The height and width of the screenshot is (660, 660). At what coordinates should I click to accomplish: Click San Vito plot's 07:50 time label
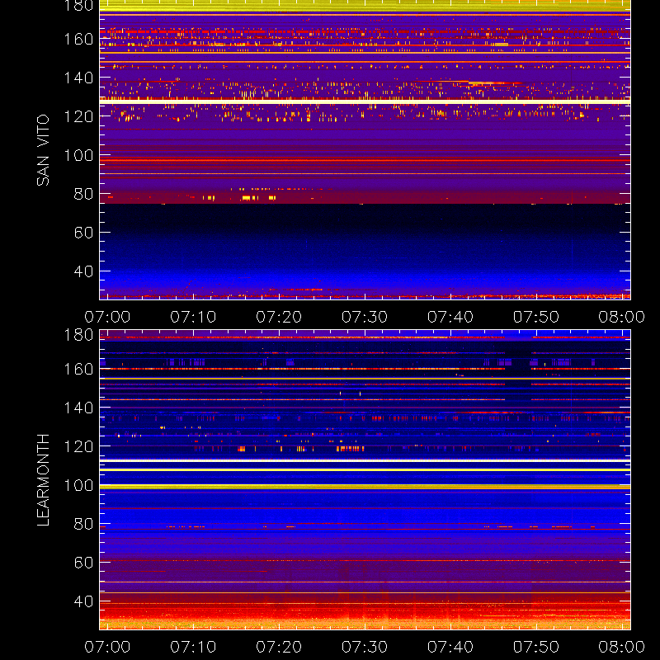(535, 317)
